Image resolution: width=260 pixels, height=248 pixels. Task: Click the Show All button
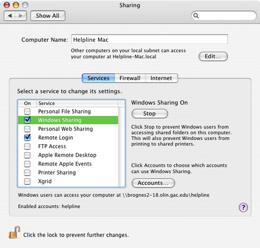47,16
